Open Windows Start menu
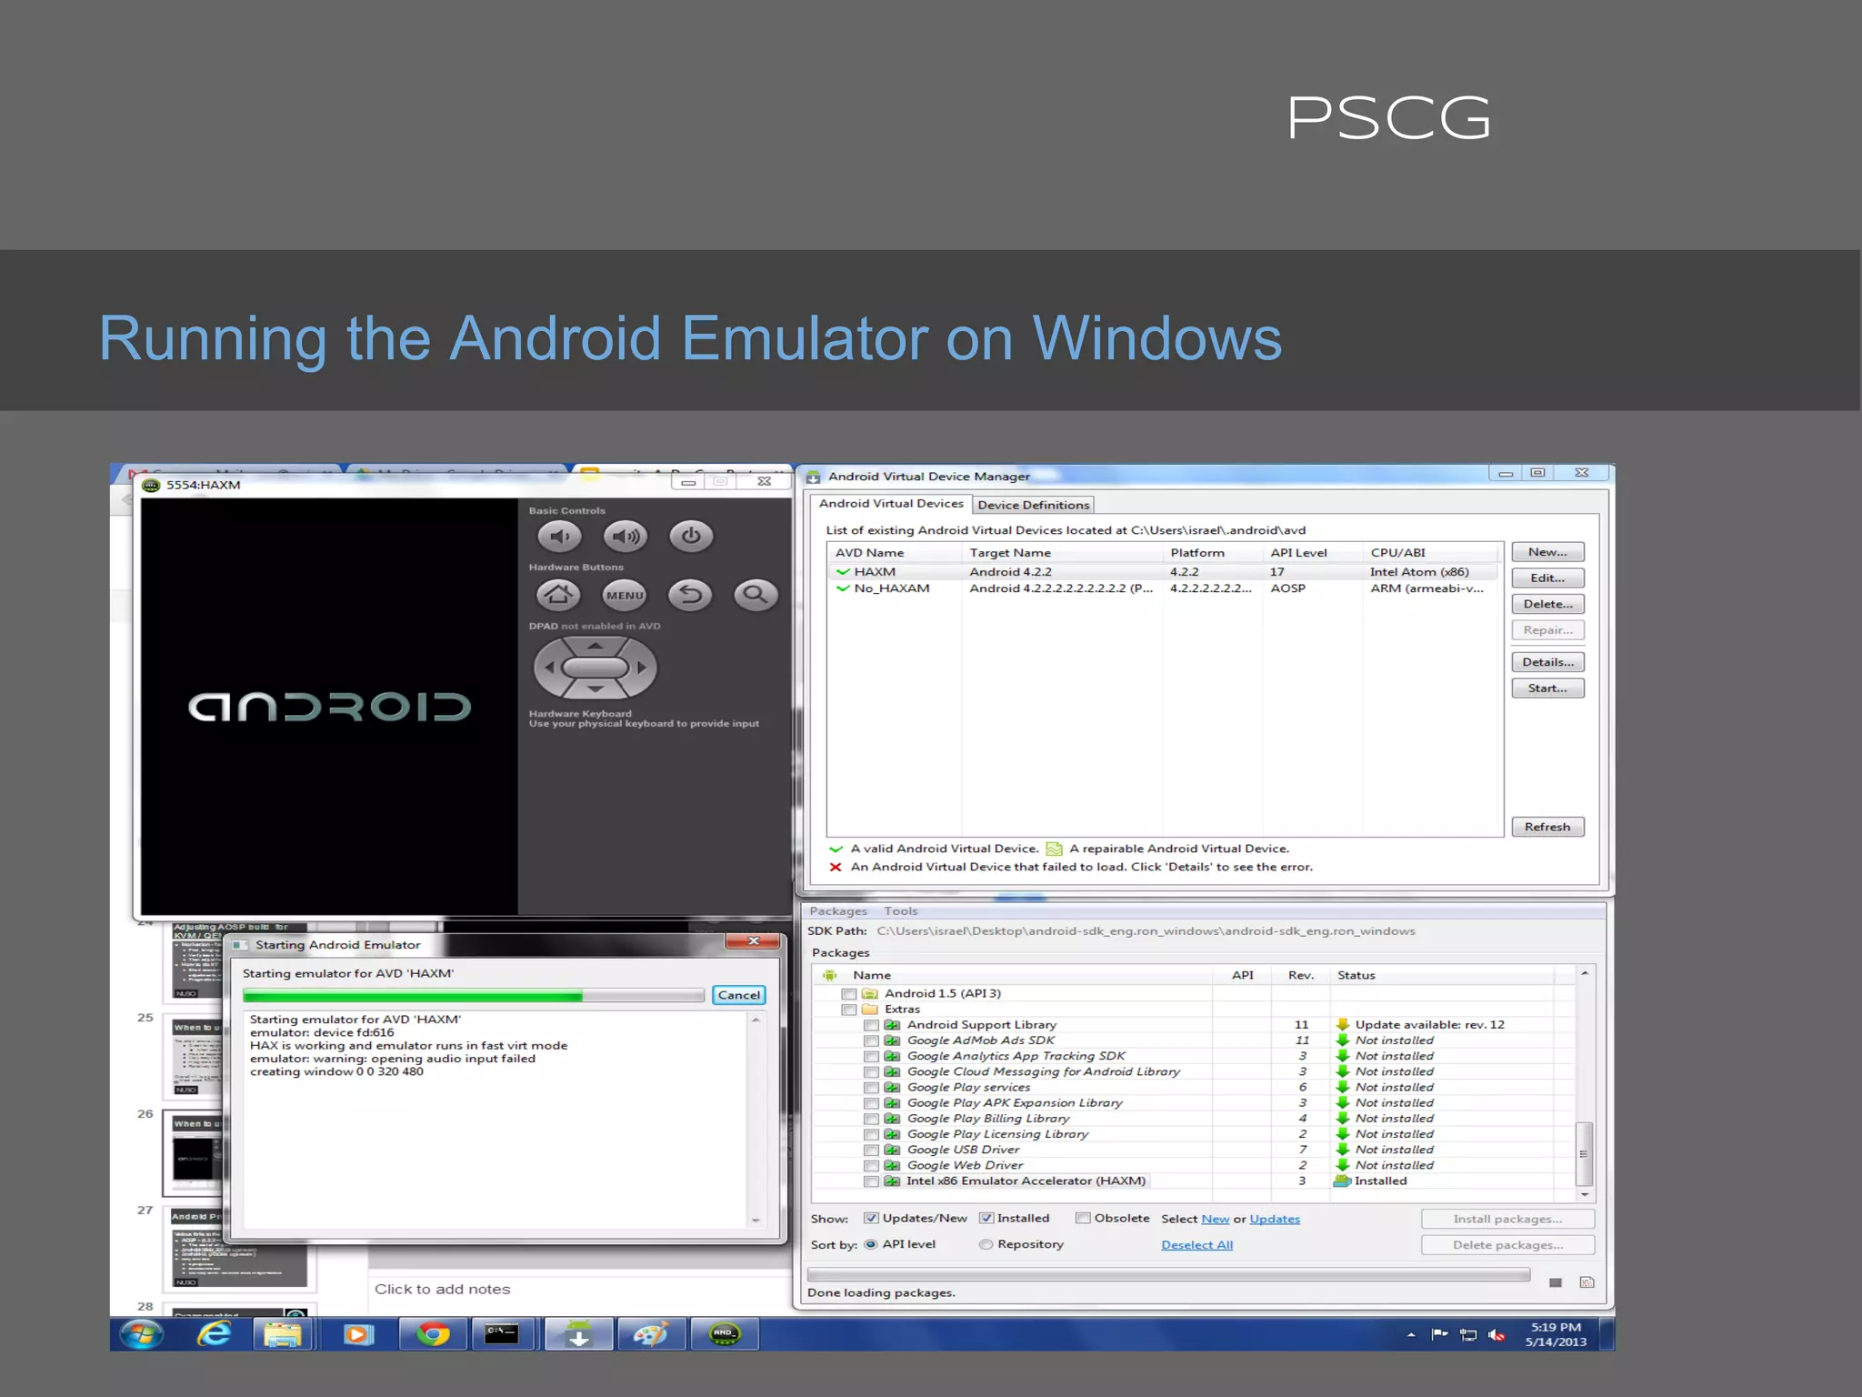The height and width of the screenshot is (1397, 1862). (x=141, y=1334)
